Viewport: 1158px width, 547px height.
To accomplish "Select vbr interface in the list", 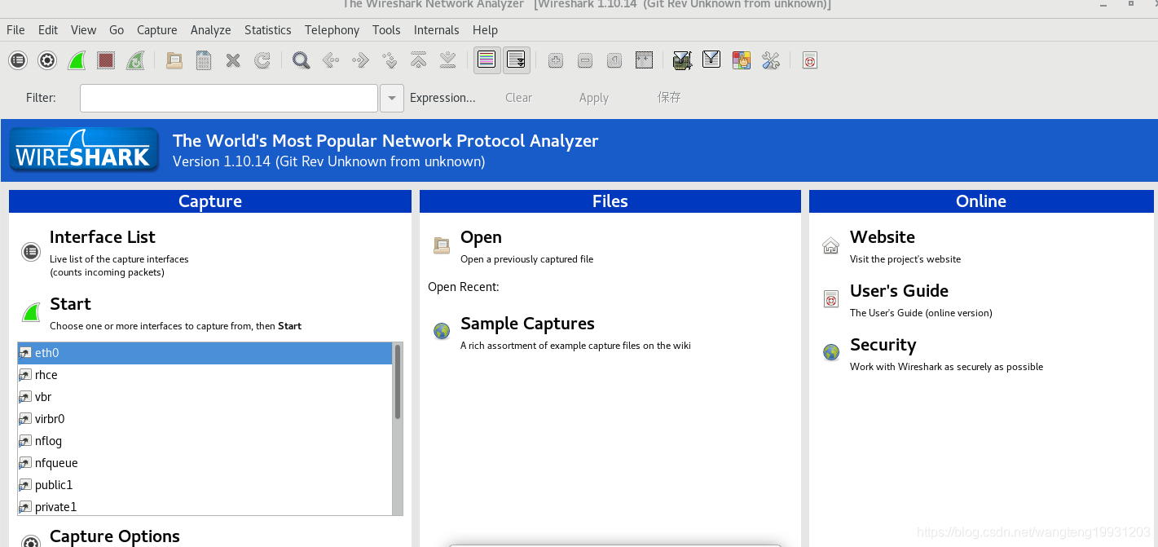I will click(205, 397).
